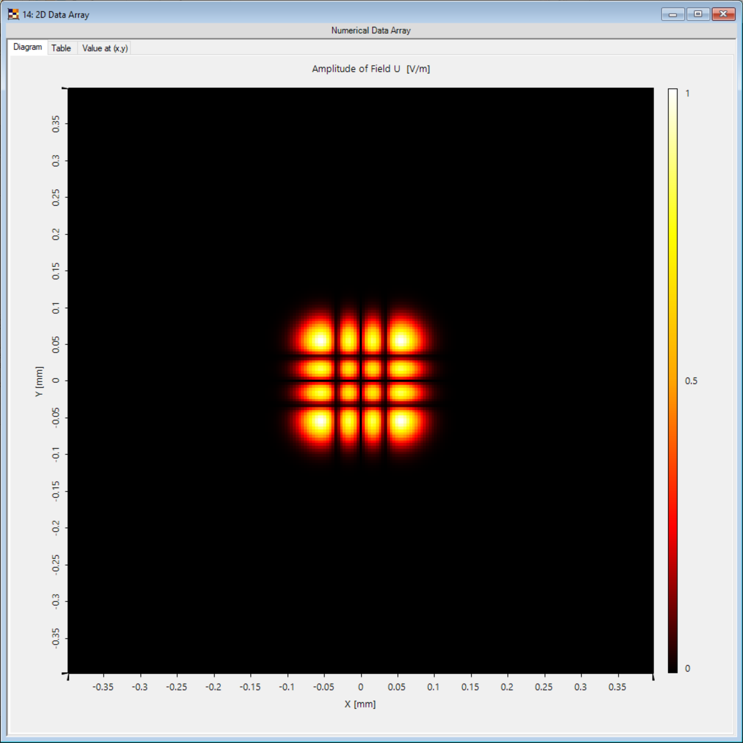Click the plot title 'Amplitude of Field U [V/m]'
This screenshot has height=743, width=743.
[371, 69]
